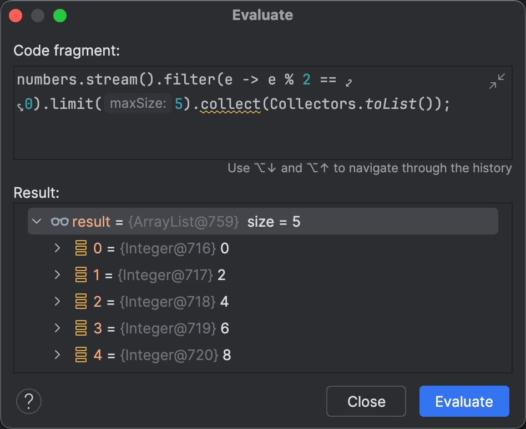Expand Integer@720 at index 4
The width and height of the screenshot is (526, 429).
tap(57, 355)
